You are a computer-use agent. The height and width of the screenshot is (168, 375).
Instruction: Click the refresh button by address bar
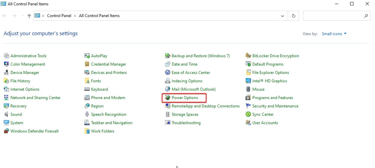(293, 16)
